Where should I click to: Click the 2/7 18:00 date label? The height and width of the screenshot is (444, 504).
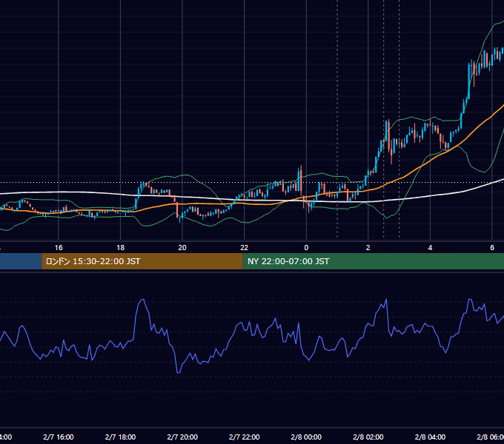tap(120, 437)
